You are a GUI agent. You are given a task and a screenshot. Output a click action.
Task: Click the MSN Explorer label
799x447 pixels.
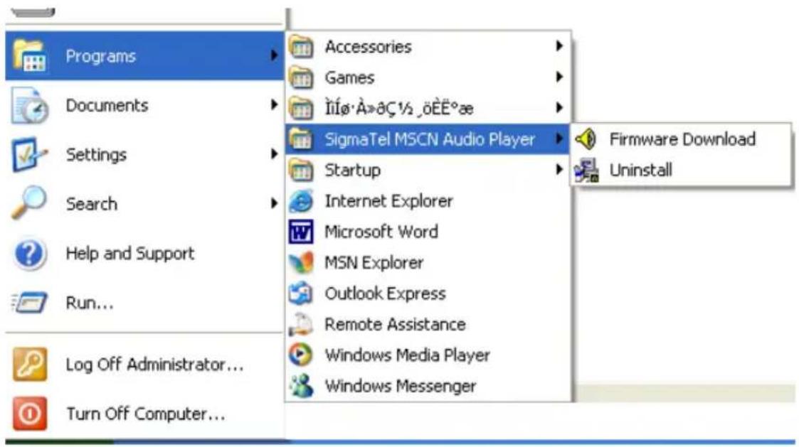374,263
